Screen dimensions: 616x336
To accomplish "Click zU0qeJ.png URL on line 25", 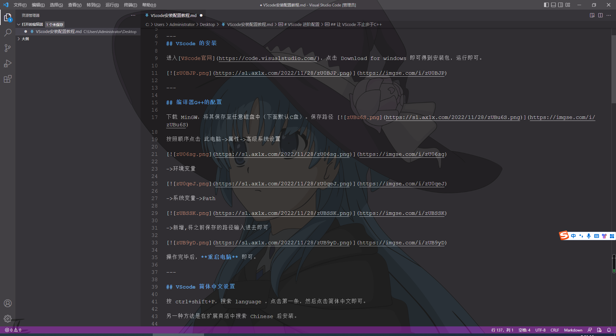I will (282, 184).
